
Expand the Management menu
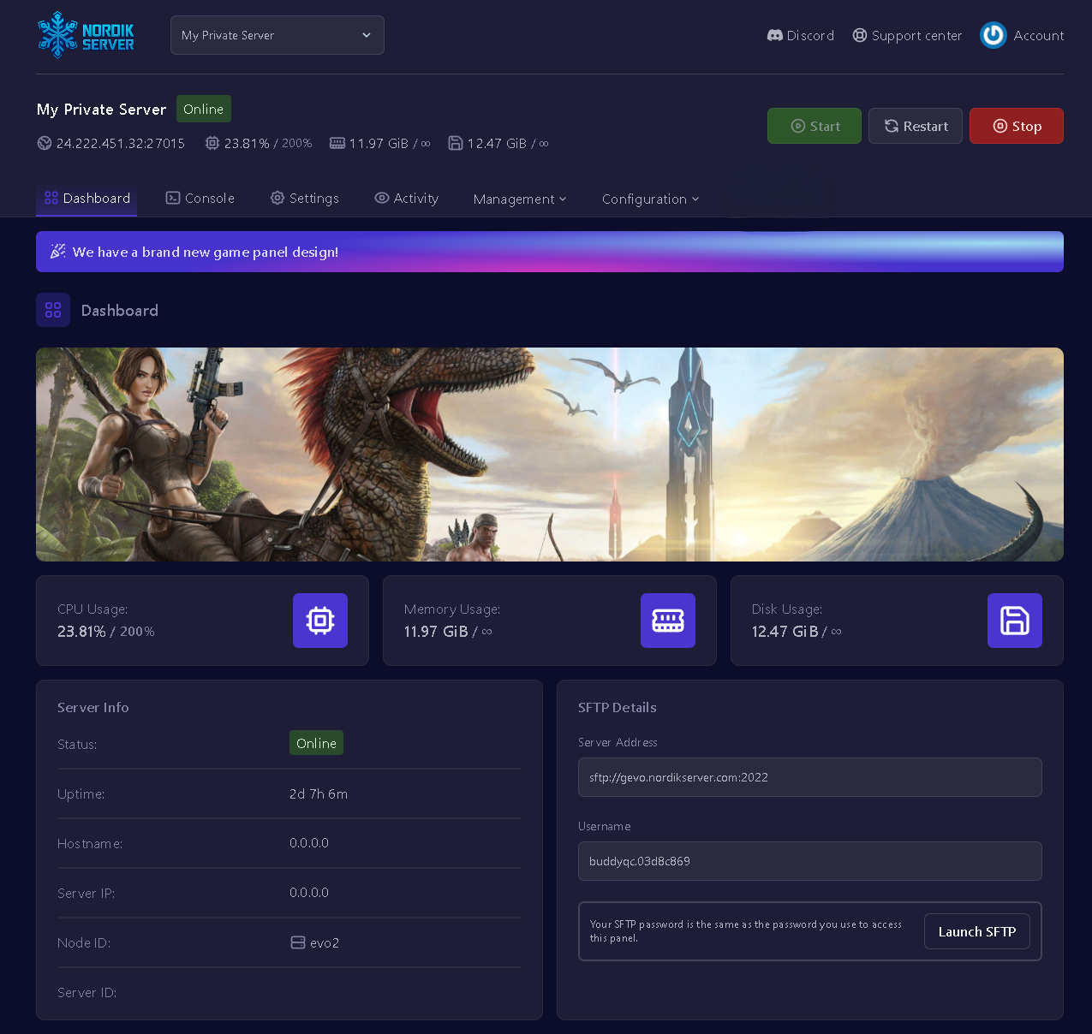point(520,199)
